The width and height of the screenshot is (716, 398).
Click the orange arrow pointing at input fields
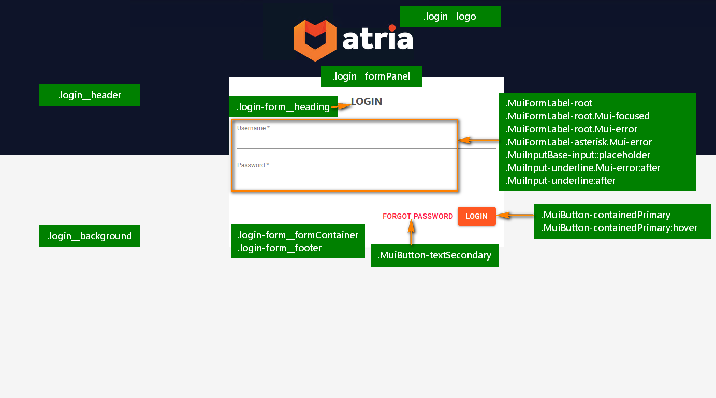[478, 140]
